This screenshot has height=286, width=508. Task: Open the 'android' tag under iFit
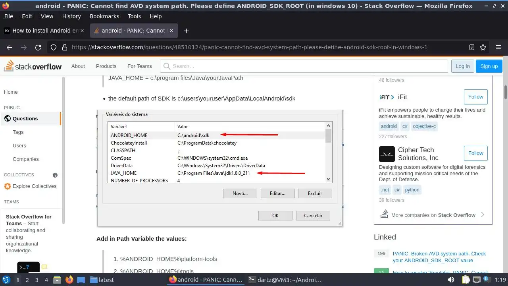pyautogui.click(x=389, y=126)
